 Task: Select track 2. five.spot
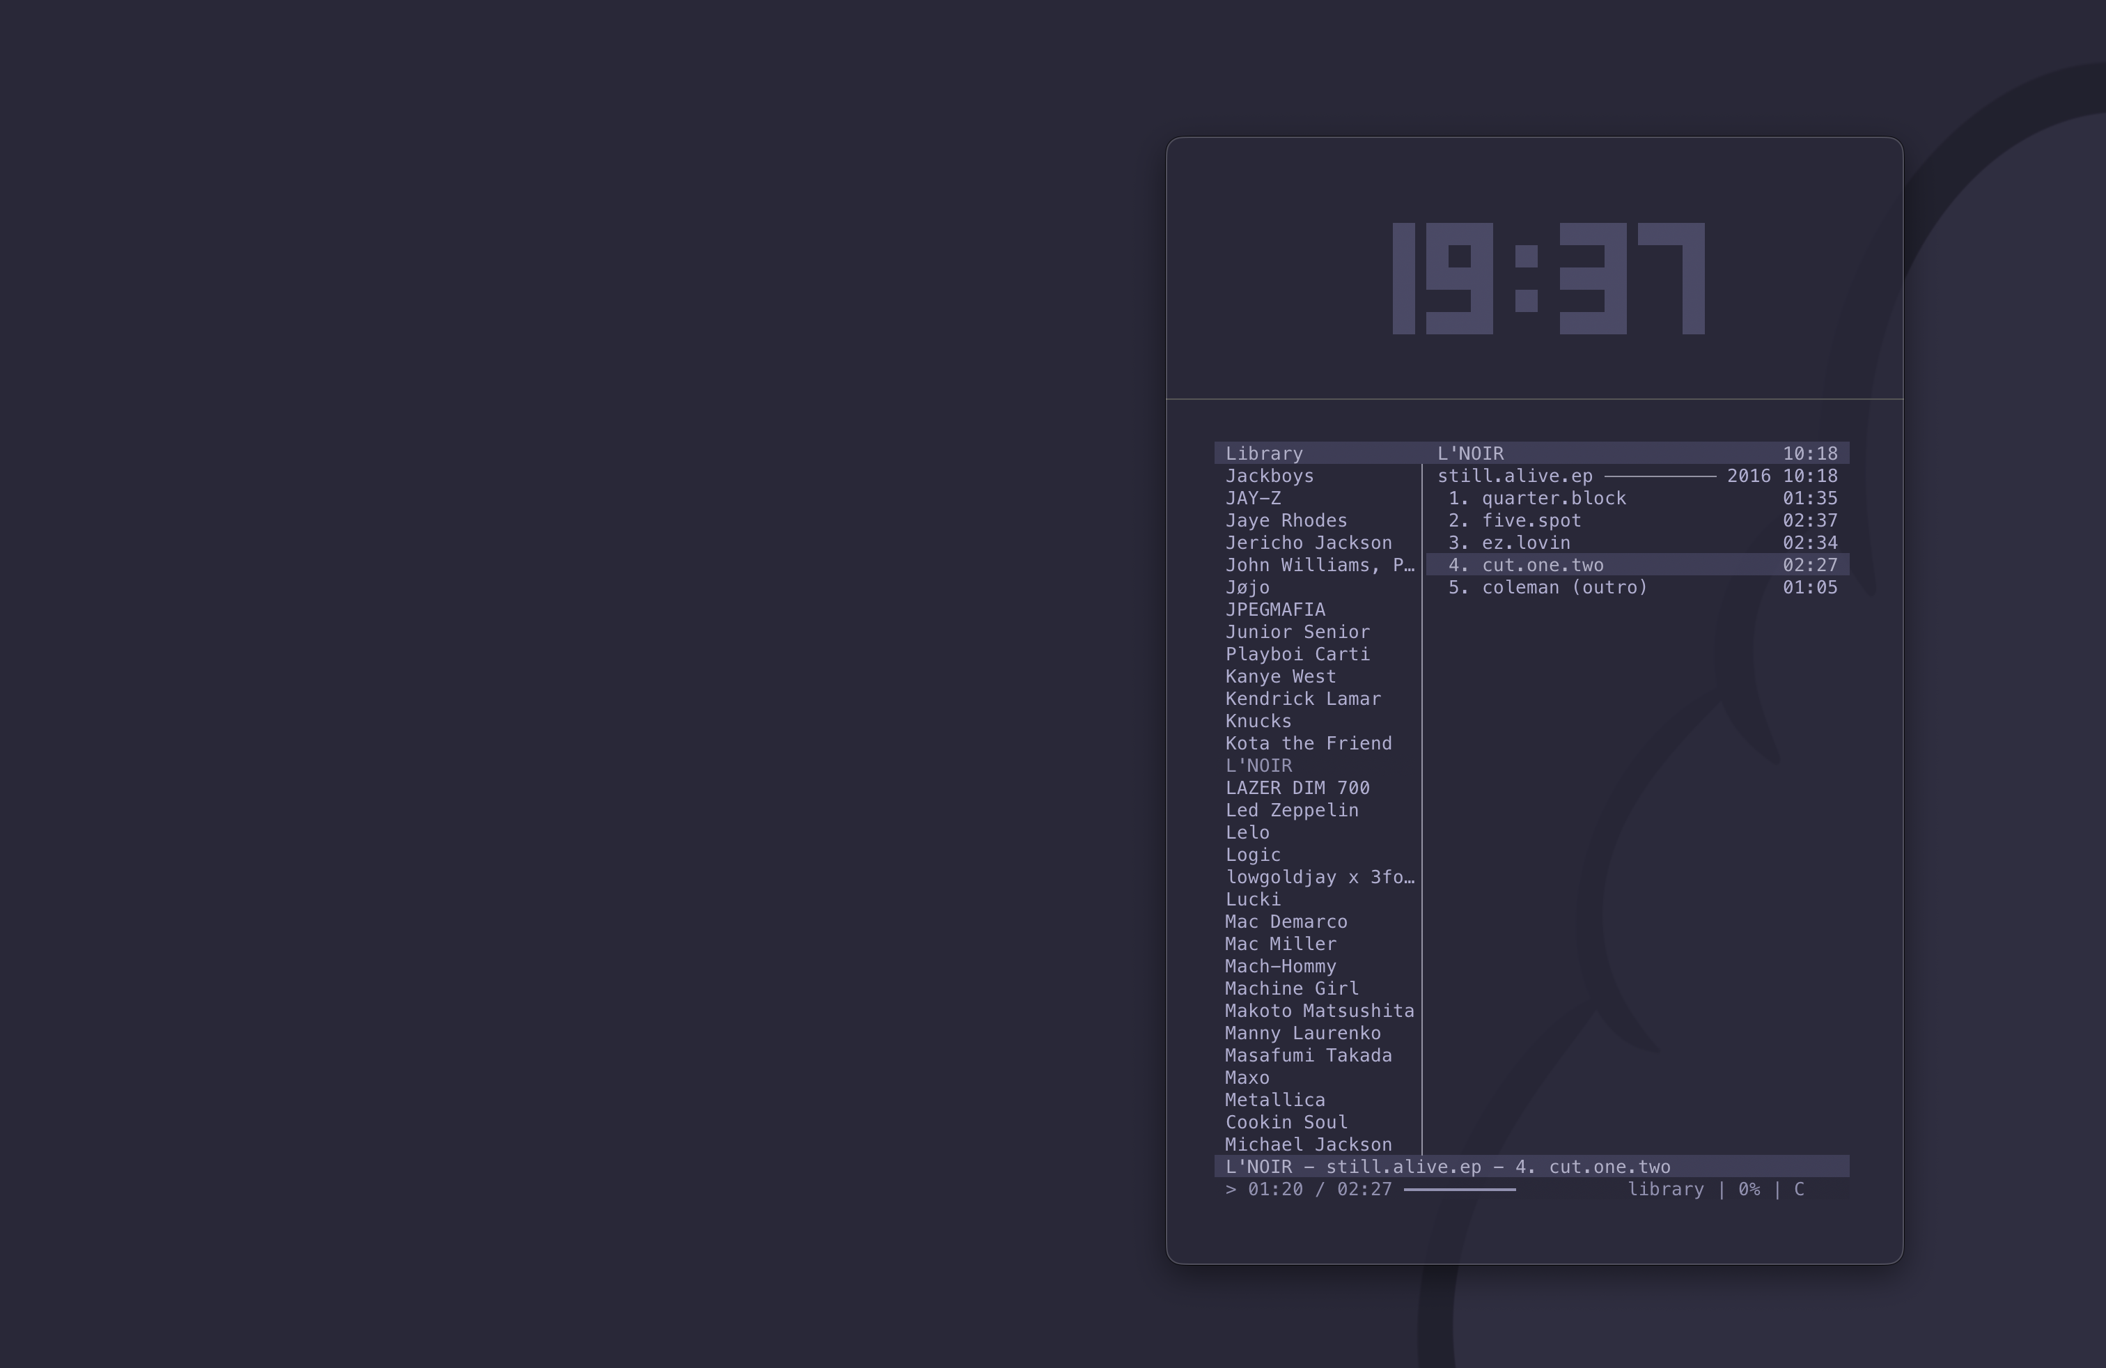[x=1637, y=520]
